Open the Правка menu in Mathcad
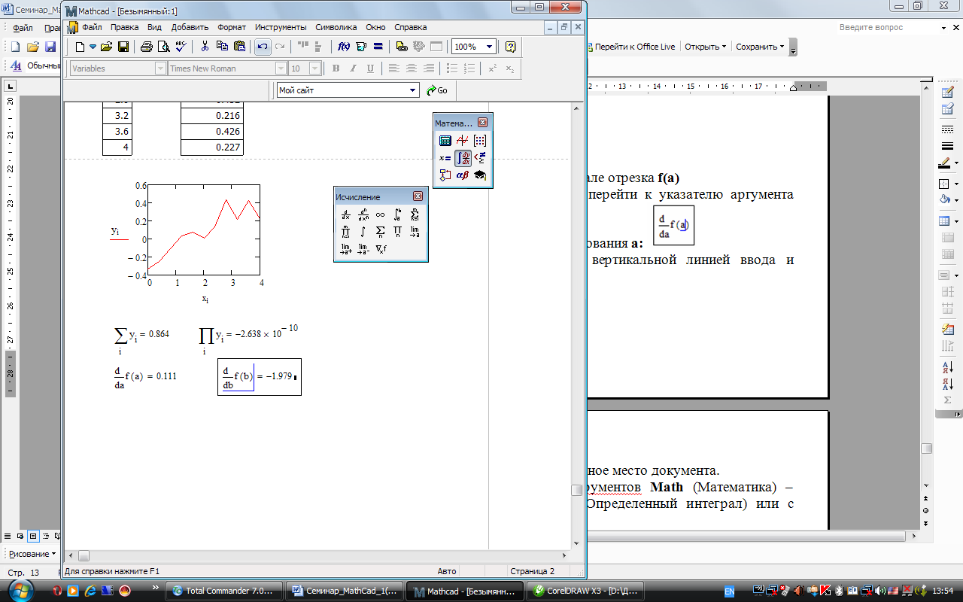 tap(124, 27)
